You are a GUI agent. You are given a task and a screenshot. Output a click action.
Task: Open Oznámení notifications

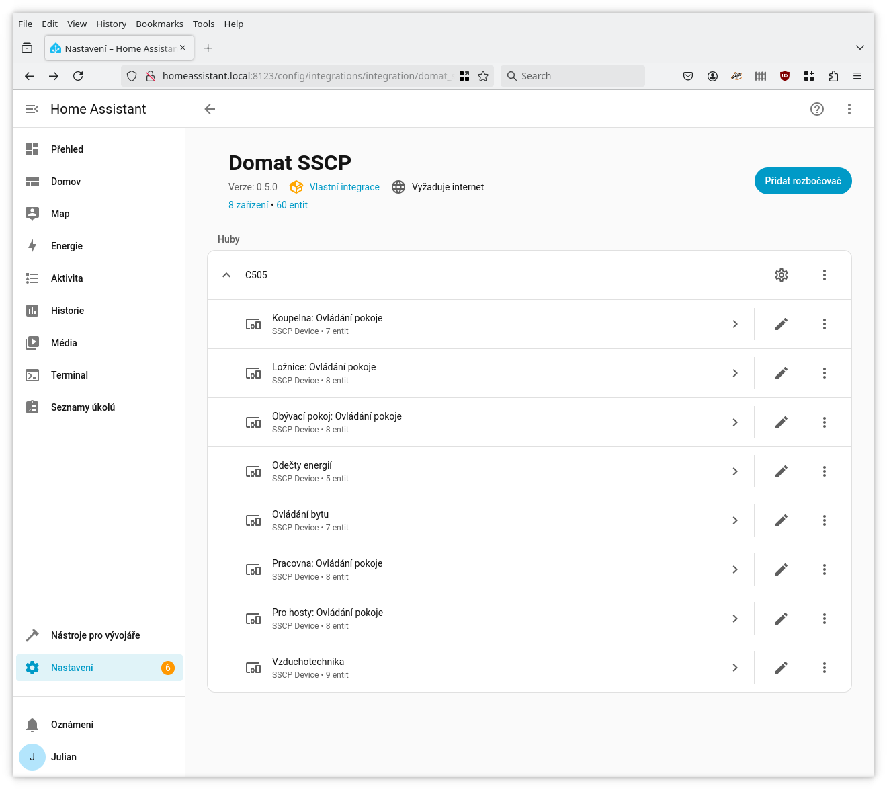point(99,725)
